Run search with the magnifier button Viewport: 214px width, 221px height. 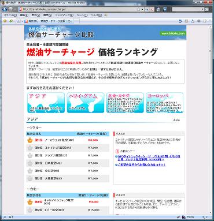click(x=207, y=9)
